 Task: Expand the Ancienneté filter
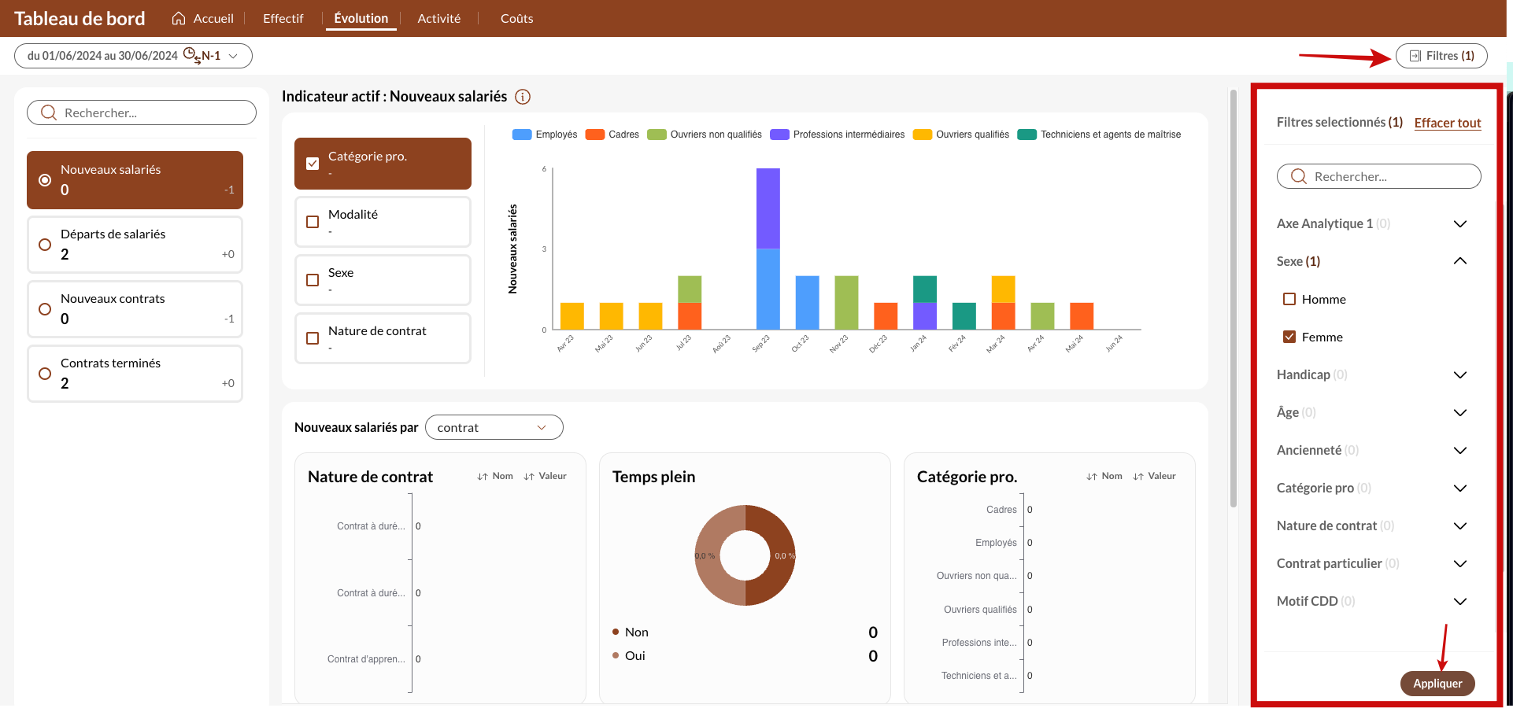1460,451
